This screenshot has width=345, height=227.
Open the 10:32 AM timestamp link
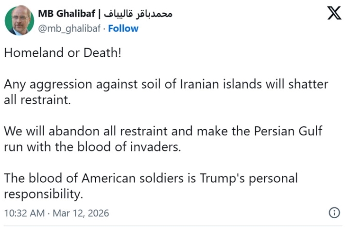(24, 213)
